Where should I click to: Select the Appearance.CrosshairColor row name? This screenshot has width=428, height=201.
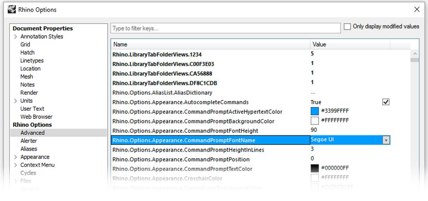[167, 179]
